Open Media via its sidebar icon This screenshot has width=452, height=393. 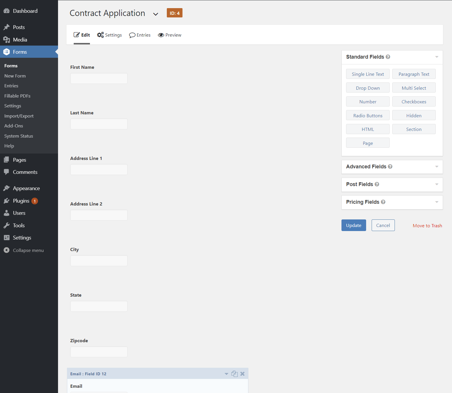click(x=7, y=39)
